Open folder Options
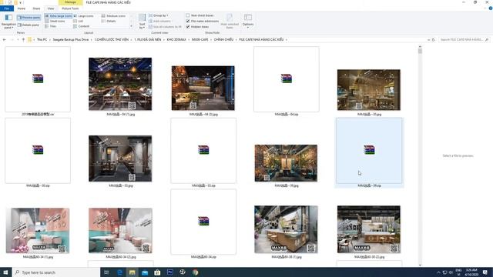Image resolution: width=493 pixels, height=277 pixels. pos(248,22)
